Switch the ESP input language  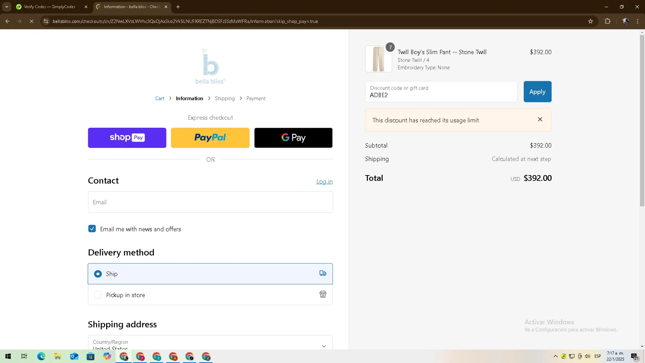click(x=598, y=356)
